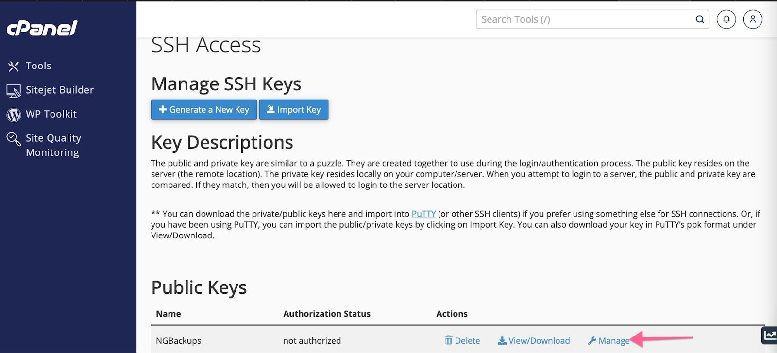
Task: Click the Tools wrench icon in sidebar
Action: 14,66
